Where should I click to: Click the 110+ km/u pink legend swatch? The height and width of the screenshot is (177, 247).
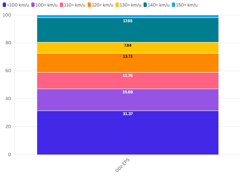coord(61,5)
